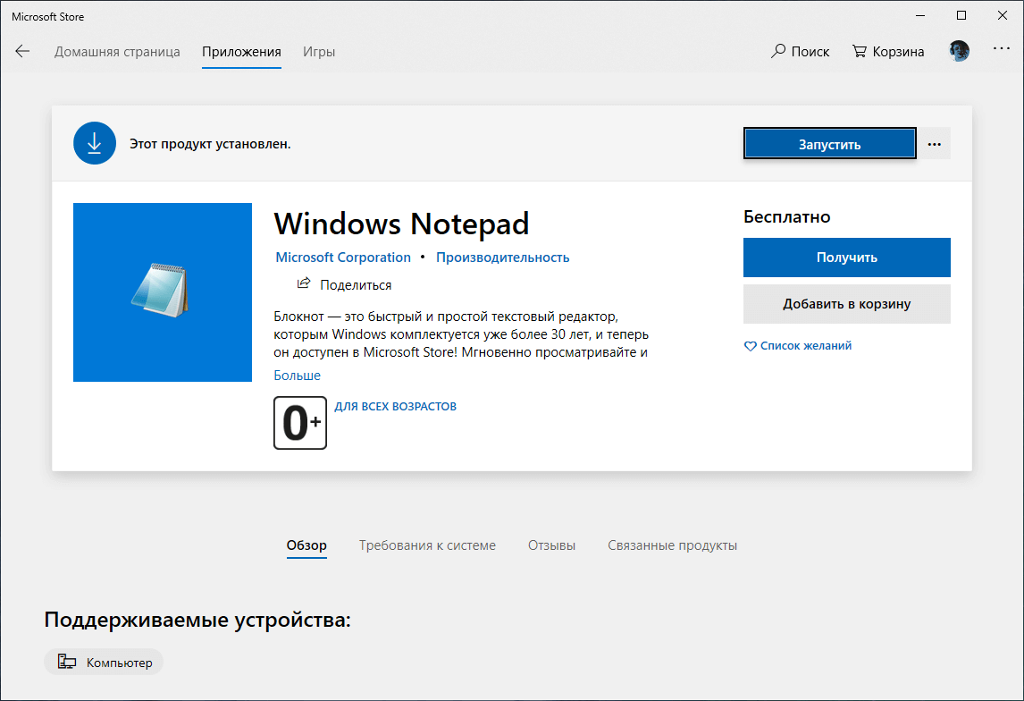Select the Поиск search icon
The height and width of the screenshot is (701, 1024).
(x=776, y=51)
